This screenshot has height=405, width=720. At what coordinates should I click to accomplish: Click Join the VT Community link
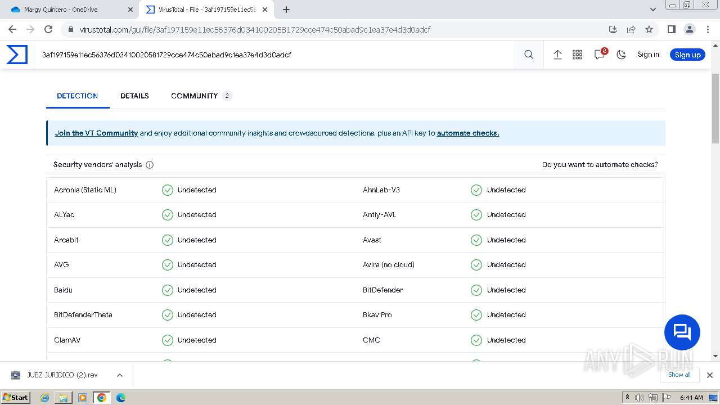96,133
